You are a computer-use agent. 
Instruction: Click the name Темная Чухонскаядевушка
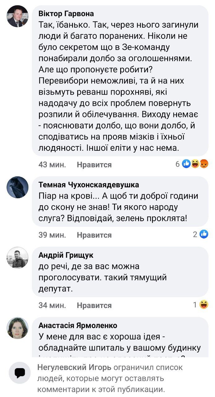click(x=89, y=185)
